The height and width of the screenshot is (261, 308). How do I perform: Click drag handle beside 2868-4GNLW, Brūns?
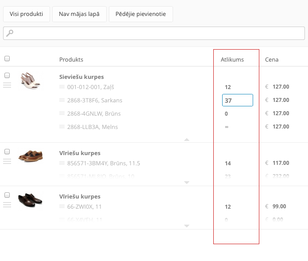pos(62,113)
